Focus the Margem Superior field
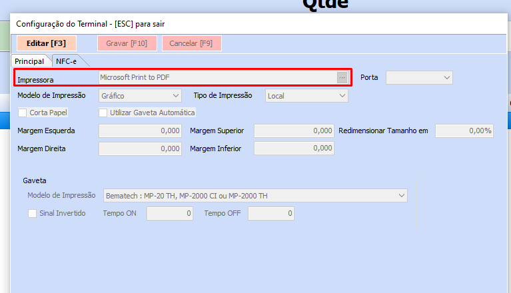 coord(294,131)
